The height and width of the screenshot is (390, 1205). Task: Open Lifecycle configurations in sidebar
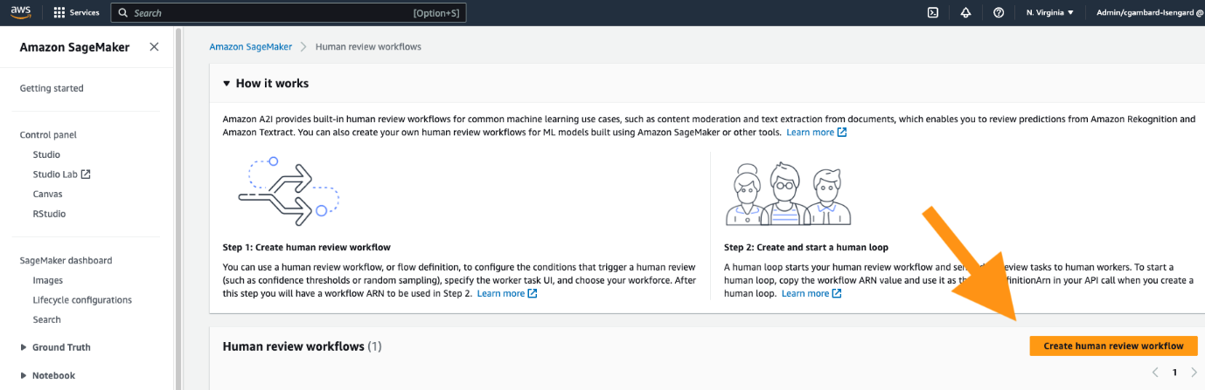click(x=82, y=300)
